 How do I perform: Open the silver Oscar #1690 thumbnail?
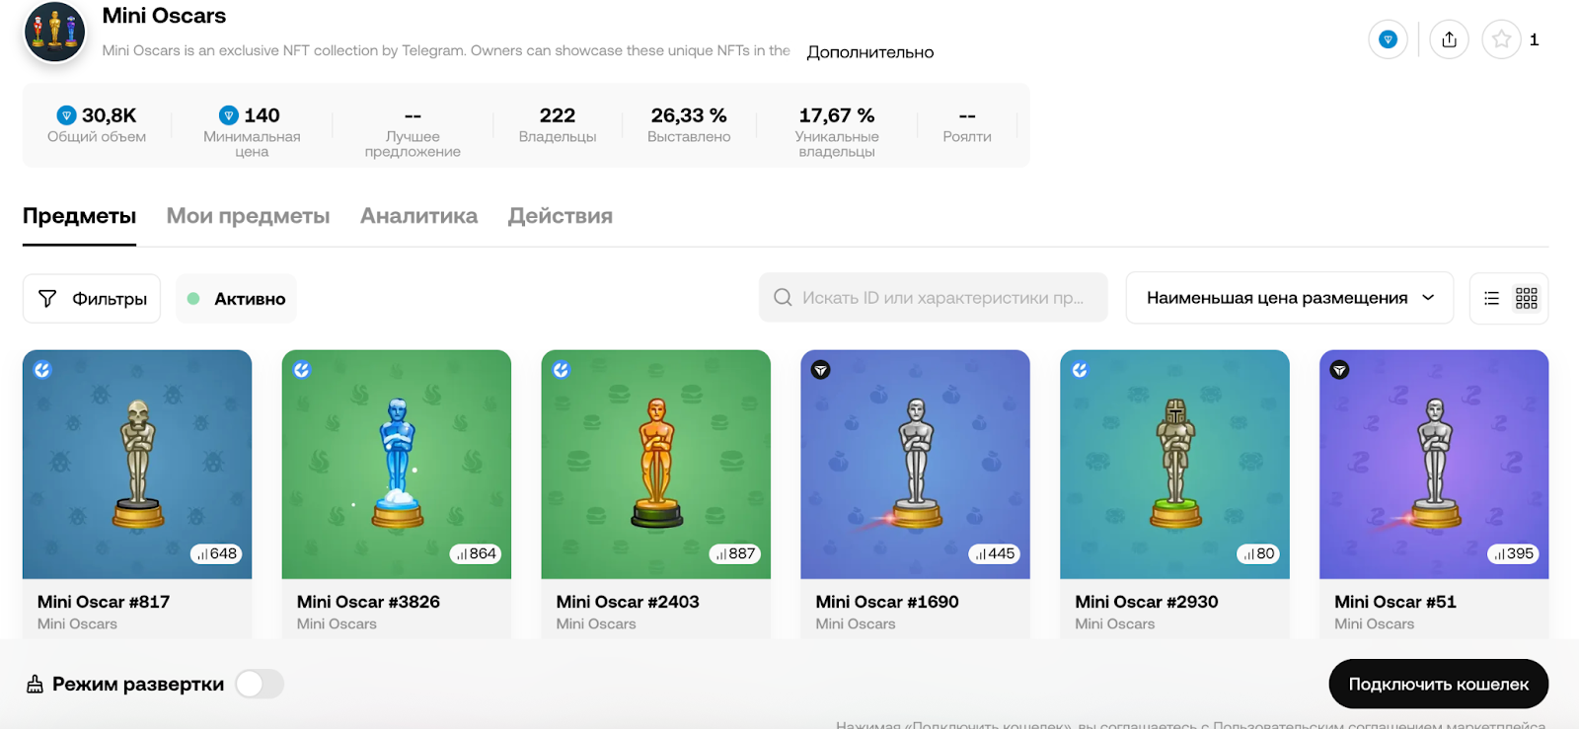pyautogui.click(x=915, y=465)
